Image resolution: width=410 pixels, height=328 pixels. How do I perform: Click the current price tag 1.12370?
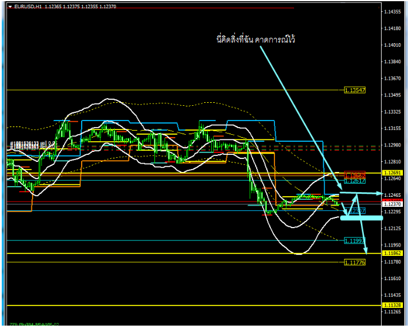pos(392,204)
